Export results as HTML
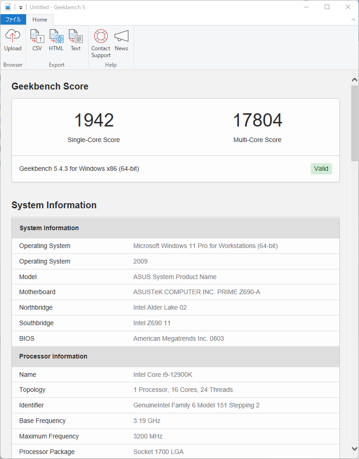This screenshot has height=459, width=359. (x=56, y=41)
